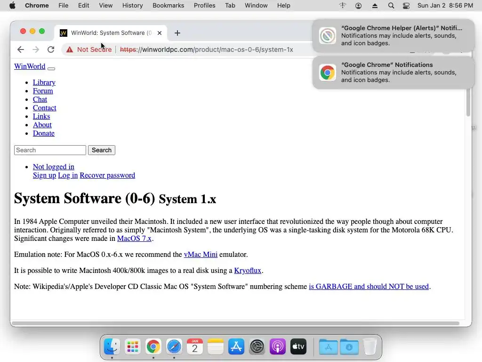482x362 pixels.
Task: Click the eject icon in the menu bar
Action: [375, 6]
